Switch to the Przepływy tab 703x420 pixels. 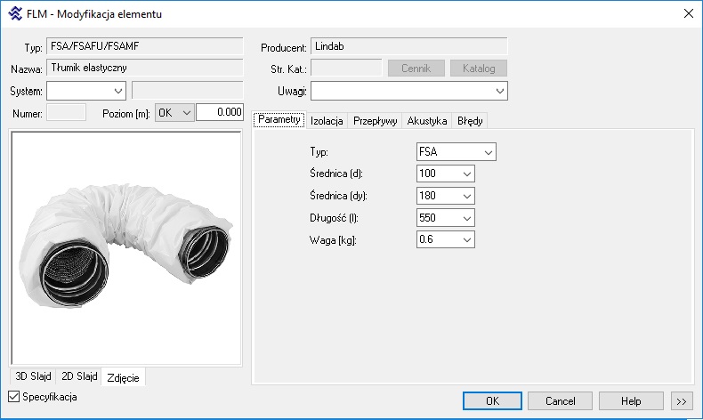pyautogui.click(x=375, y=121)
